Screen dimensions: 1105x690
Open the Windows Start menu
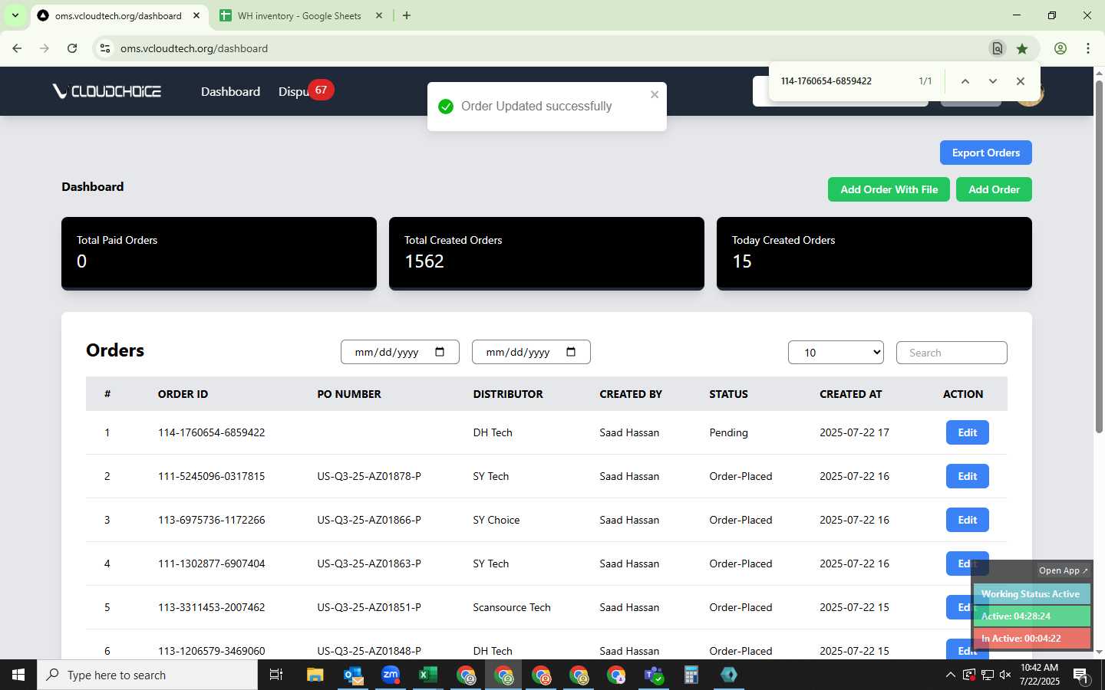click(x=18, y=675)
